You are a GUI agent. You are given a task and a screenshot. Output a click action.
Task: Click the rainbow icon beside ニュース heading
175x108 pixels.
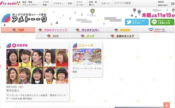click(75, 45)
